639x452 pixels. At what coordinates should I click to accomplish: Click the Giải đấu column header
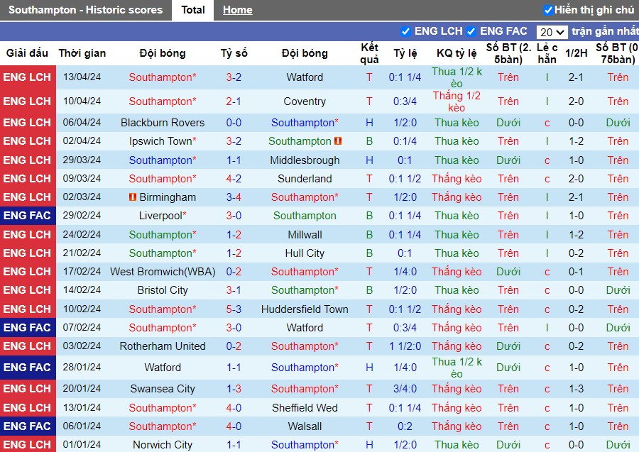coord(27,53)
